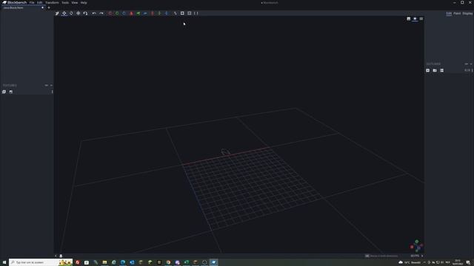Click the Redo arrow icon
This screenshot has width=474, height=266.
(101, 13)
